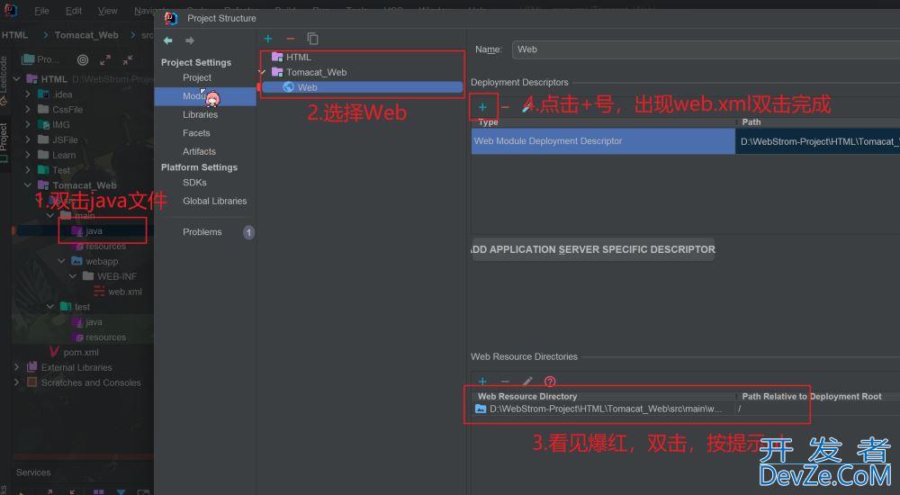900x495 pixels.
Task: Collapse the WEB-INF folder in the project tree
Action: (x=73, y=276)
